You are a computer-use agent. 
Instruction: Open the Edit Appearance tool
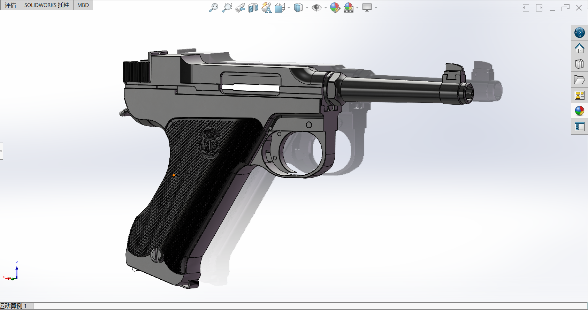click(335, 8)
